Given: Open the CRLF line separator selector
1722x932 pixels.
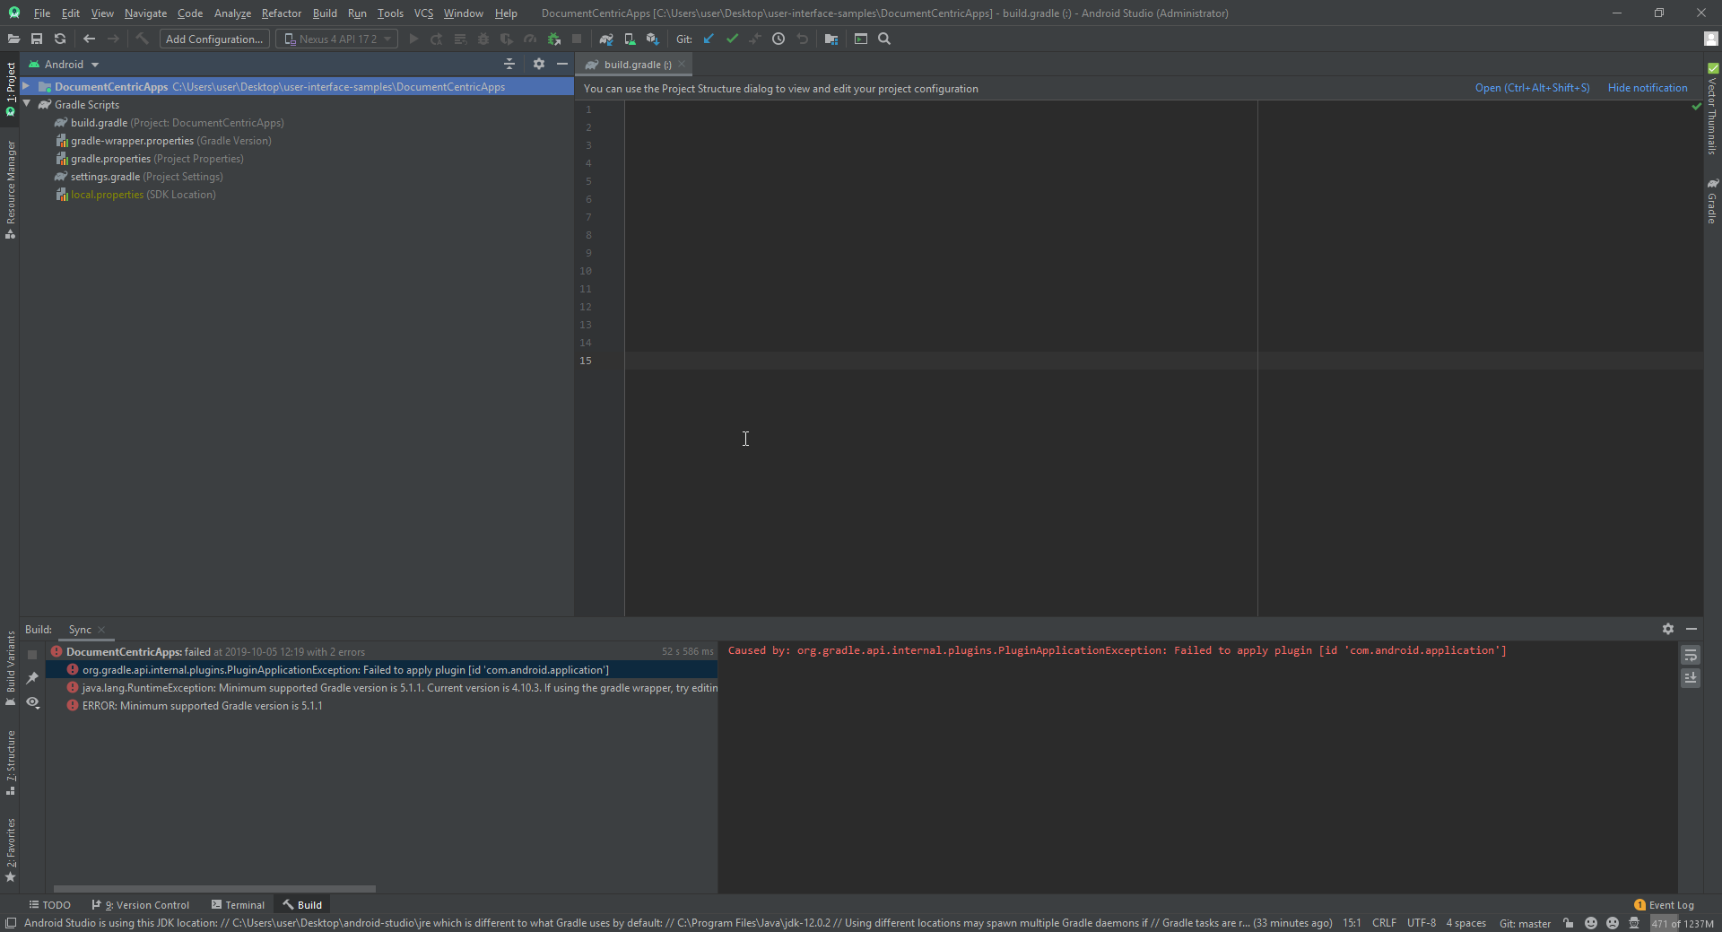Looking at the screenshot, I should pyautogui.click(x=1384, y=923).
